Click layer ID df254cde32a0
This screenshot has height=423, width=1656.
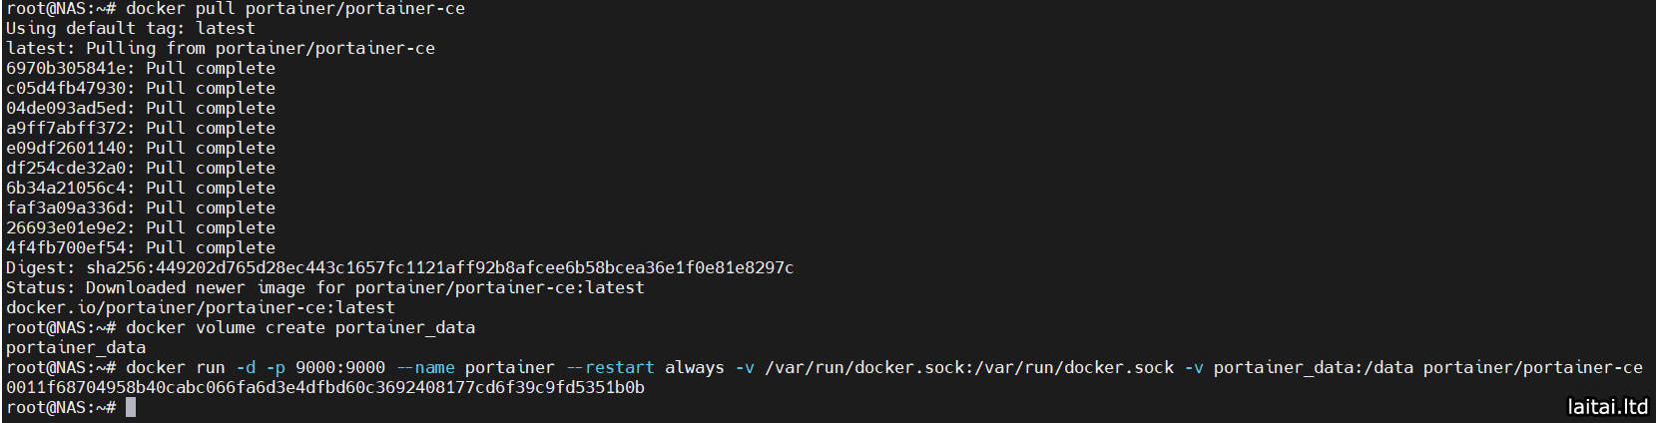click(66, 168)
